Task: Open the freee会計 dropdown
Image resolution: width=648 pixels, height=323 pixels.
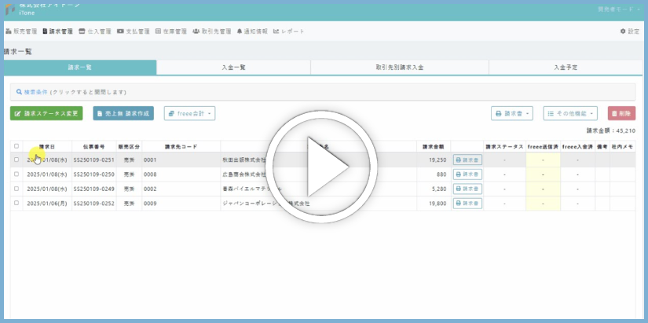Action: click(x=190, y=113)
